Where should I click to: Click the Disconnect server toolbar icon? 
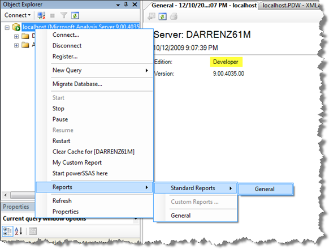pos(41,15)
